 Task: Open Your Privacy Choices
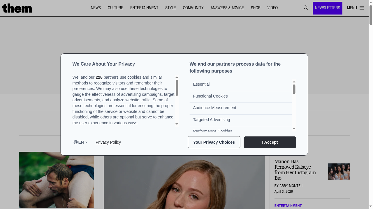click(214, 142)
